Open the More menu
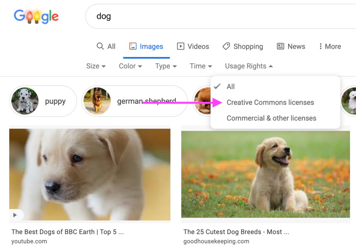Image resolution: width=356 pixels, height=252 pixels. pos(330,46)
